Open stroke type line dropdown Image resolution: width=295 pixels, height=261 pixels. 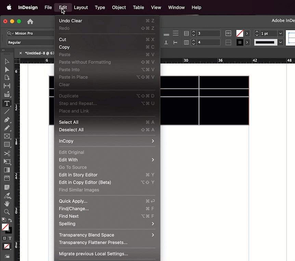(x=281, y=42)
